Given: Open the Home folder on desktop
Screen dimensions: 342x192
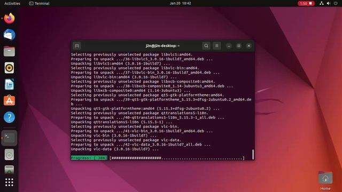Looking at the screenshot, I should click(325, 181).
